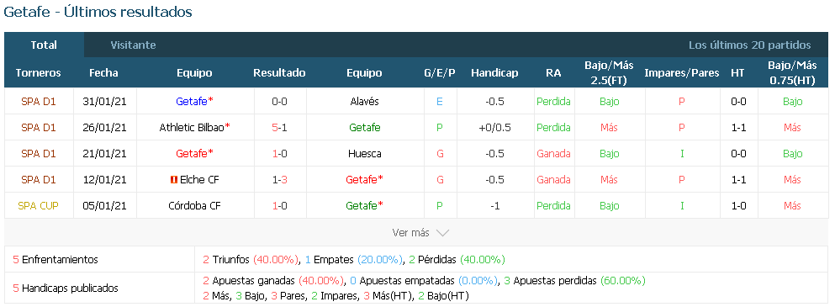Viewport: 835px width, 307px height.
Task: Open Córdoba CF team page
Action: click(x=194, y=206)
